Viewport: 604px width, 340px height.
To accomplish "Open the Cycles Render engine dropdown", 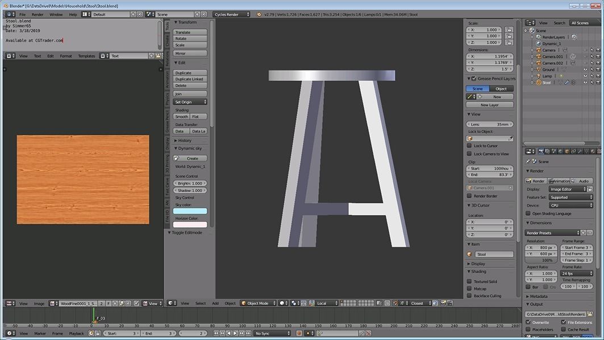I will pyautogui.click(x=231, y=14).
